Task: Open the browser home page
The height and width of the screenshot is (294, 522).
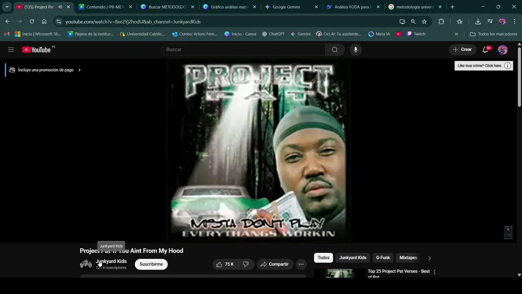Action: pyautogui.click(x=44, y=22)
